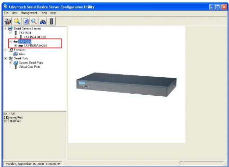Image resolution: width=229 pixels, height=167 pixels.
Task: Click the icon beside EKI-1524 group
Action: click(16, 33)
